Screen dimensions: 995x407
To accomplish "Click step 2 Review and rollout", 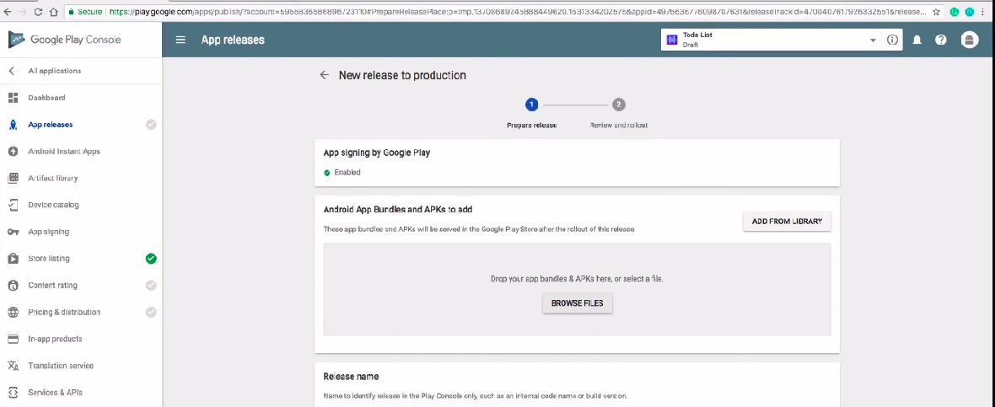I will (619, 105).
